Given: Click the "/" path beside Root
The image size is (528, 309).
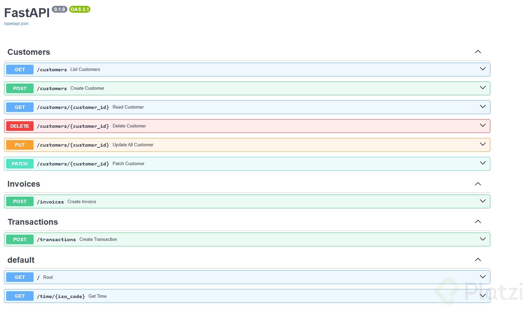Looking at the screenshot, I should [38, 277].
